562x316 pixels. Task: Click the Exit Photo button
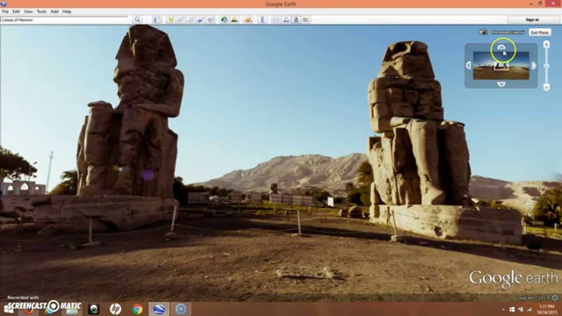point(540,32)
